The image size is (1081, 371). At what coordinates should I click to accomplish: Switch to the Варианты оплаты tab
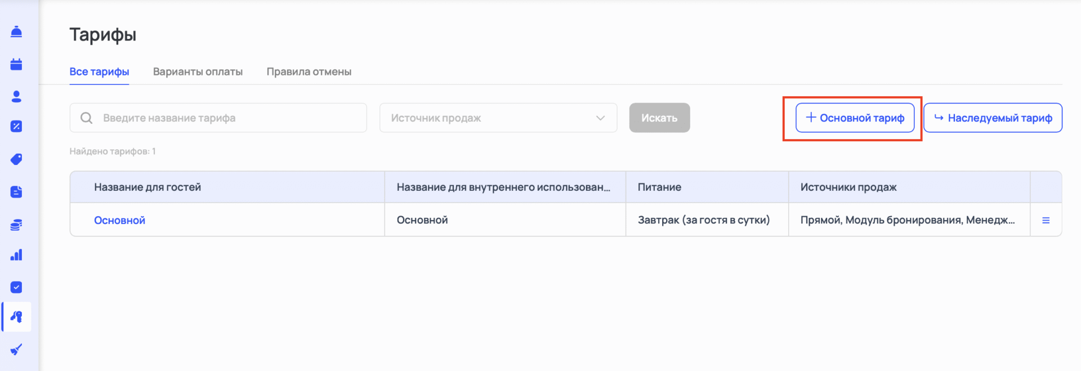pyautogui.click(x=198, y=71)
